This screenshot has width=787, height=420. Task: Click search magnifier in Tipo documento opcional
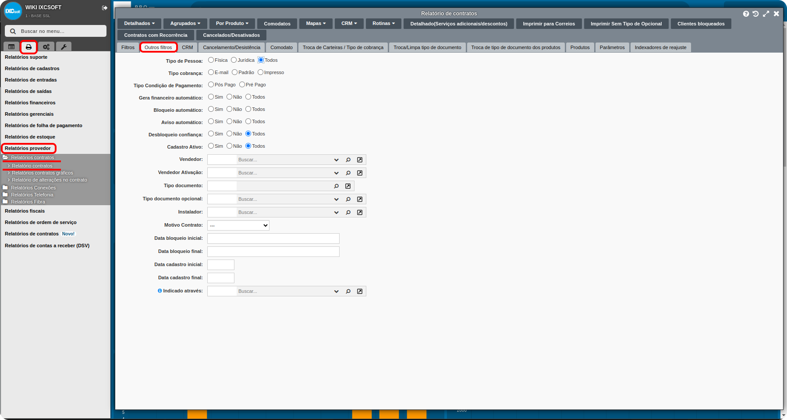tap(348, 199)
